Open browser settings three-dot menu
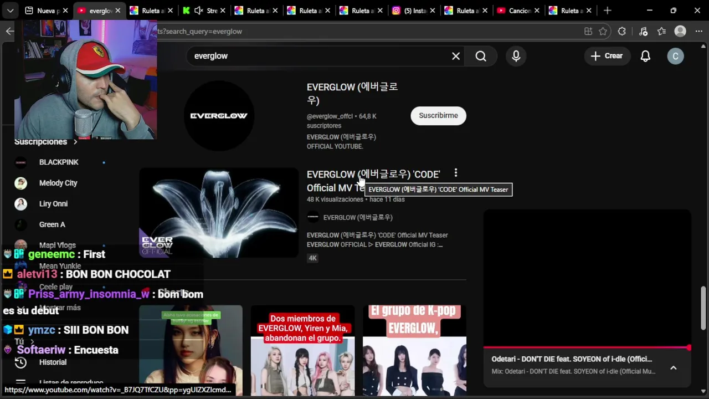The height and width of the screenshot is (399, 709). 698,32
